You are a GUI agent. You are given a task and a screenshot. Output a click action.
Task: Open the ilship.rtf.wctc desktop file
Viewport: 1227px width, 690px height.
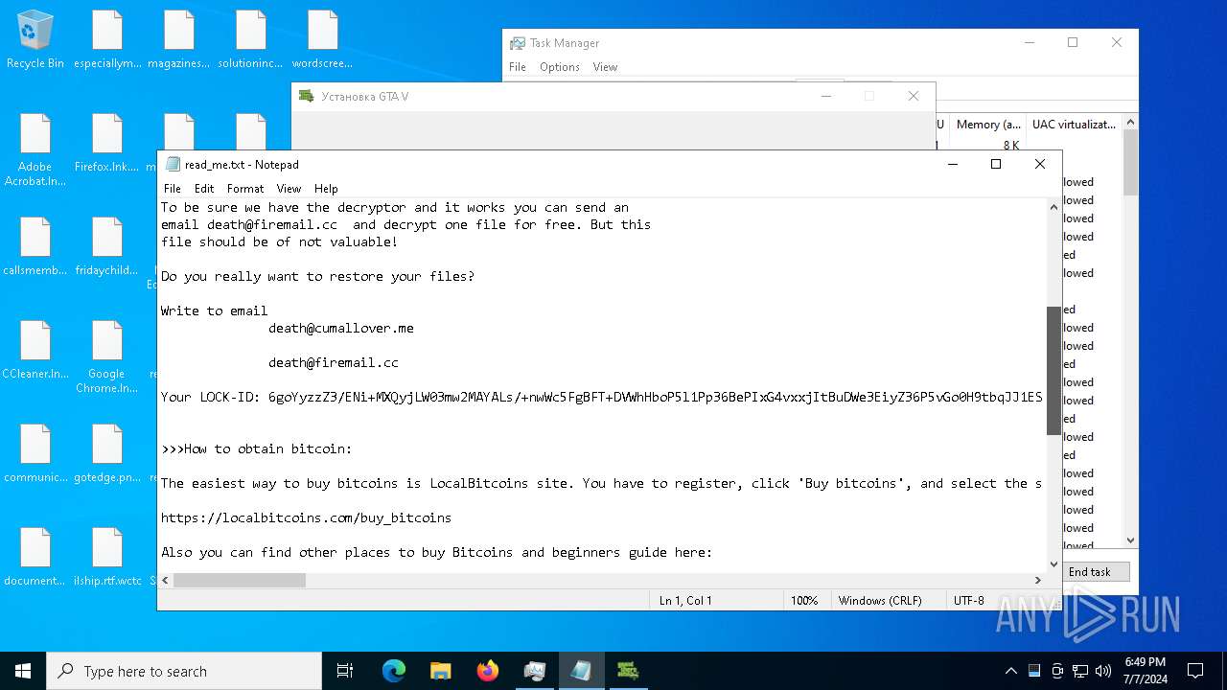[x=107, y=558]
